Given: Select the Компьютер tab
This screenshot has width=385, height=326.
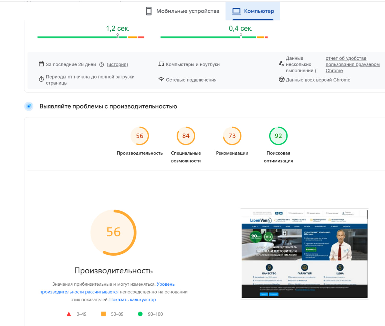Looking at the screenshot, I should point(253,11).
